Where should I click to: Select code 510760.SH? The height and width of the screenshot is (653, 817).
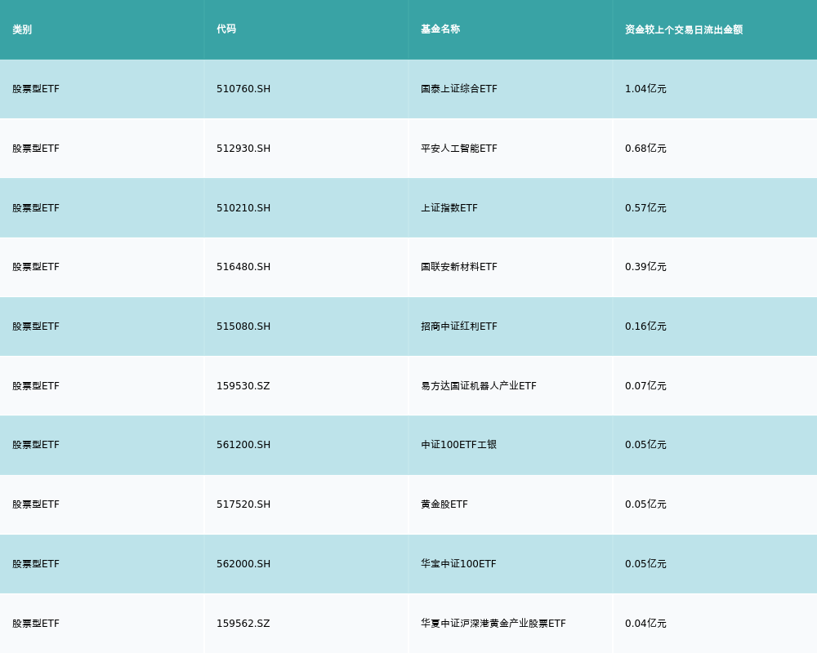[x=243, y=89]
